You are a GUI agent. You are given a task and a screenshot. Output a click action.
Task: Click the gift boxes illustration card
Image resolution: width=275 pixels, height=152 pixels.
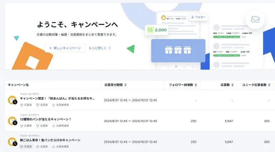(178, 50)
